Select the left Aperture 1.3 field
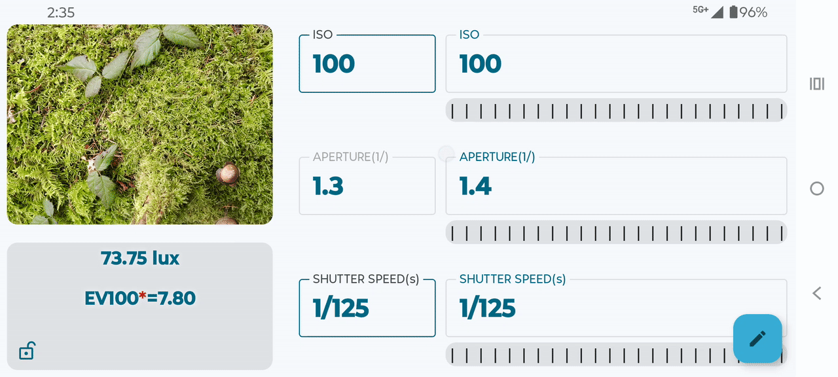The width and height of the screenshot is (838, 377). point(367,187)
